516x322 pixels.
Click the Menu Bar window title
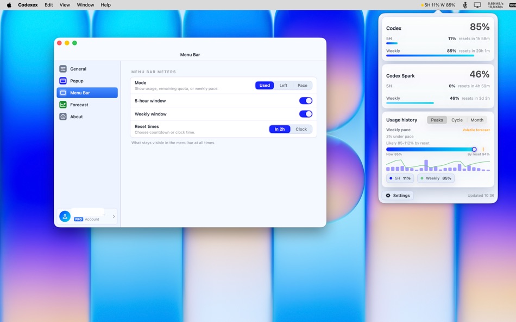pos(190,55)
